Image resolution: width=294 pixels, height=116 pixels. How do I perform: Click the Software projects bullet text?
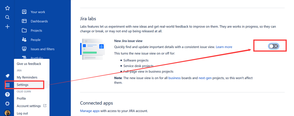click(x=136, y=60)
